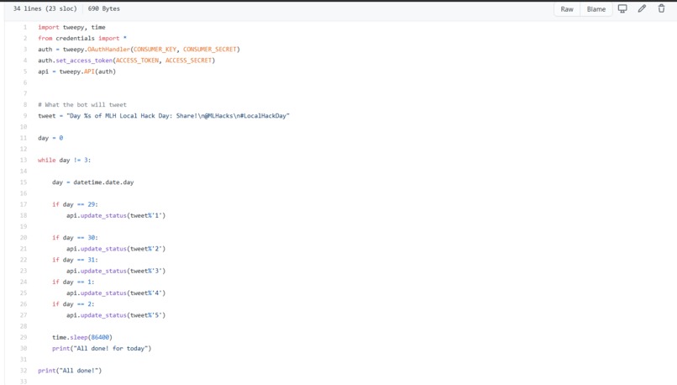Click the 'if day == 2:' line
Image resolution: width=677 pixels, height=385 pixels.
73,304
